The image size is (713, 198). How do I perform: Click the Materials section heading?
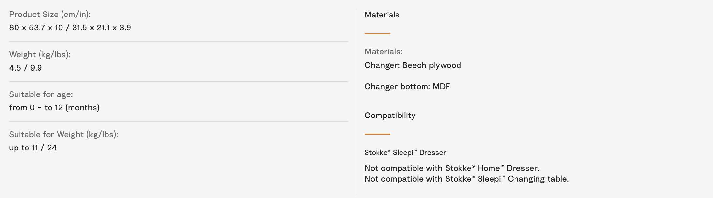tap(382, 15)
